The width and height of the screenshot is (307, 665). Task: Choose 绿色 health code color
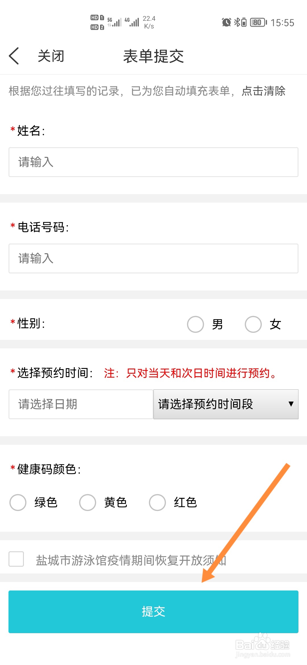tap(18, 502)
